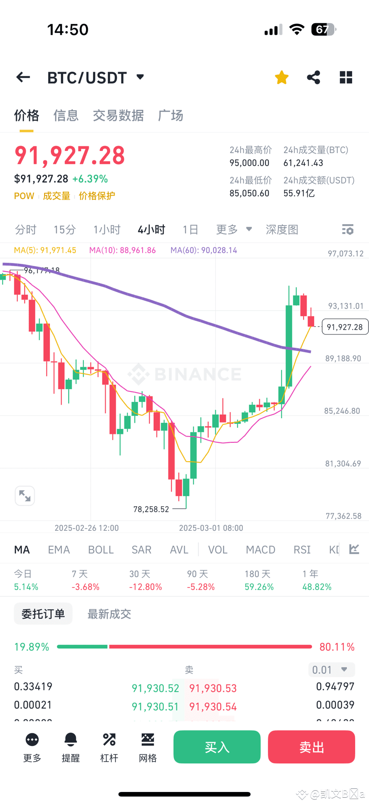Viewport: 369px width, 804px height.
Task: Expand the 更多 timeframe dropdown
Action: [234, 229]
